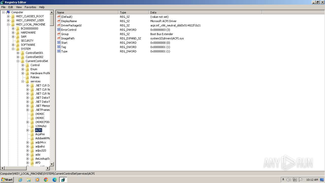Select the AcpiPmi folder icon
Screen dimensions: 325x183
pos(32,134)
